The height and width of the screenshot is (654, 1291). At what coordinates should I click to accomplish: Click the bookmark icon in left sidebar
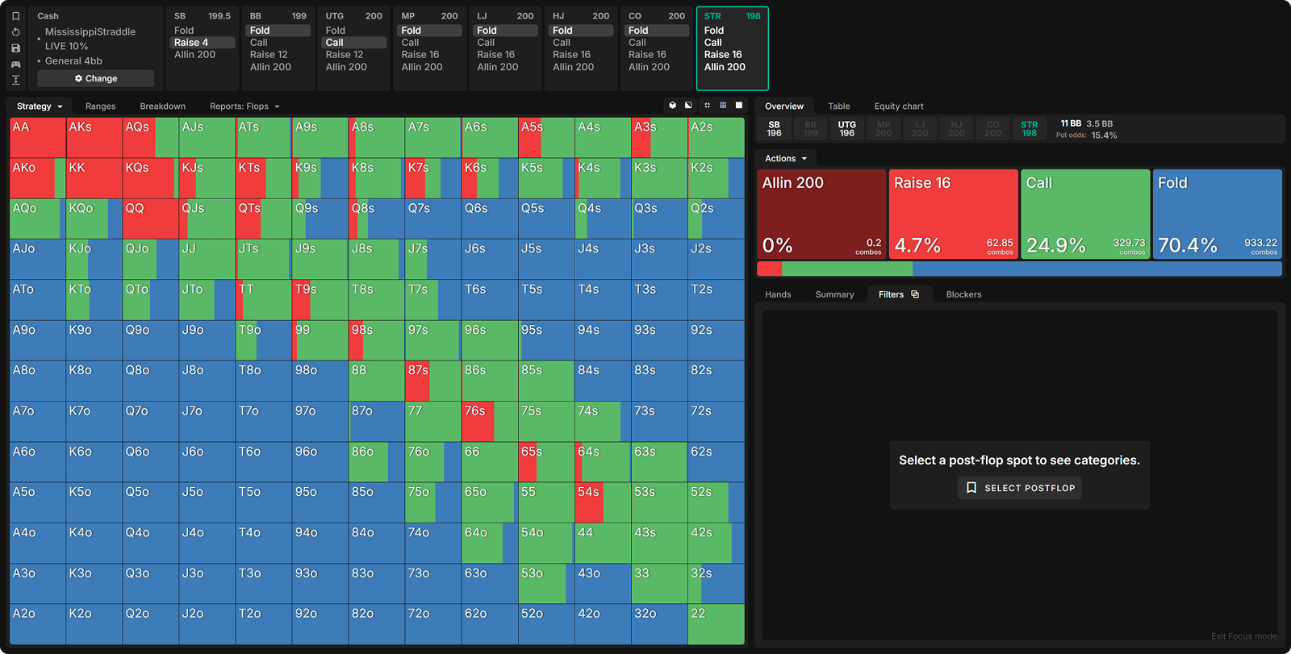coord(15,16)
